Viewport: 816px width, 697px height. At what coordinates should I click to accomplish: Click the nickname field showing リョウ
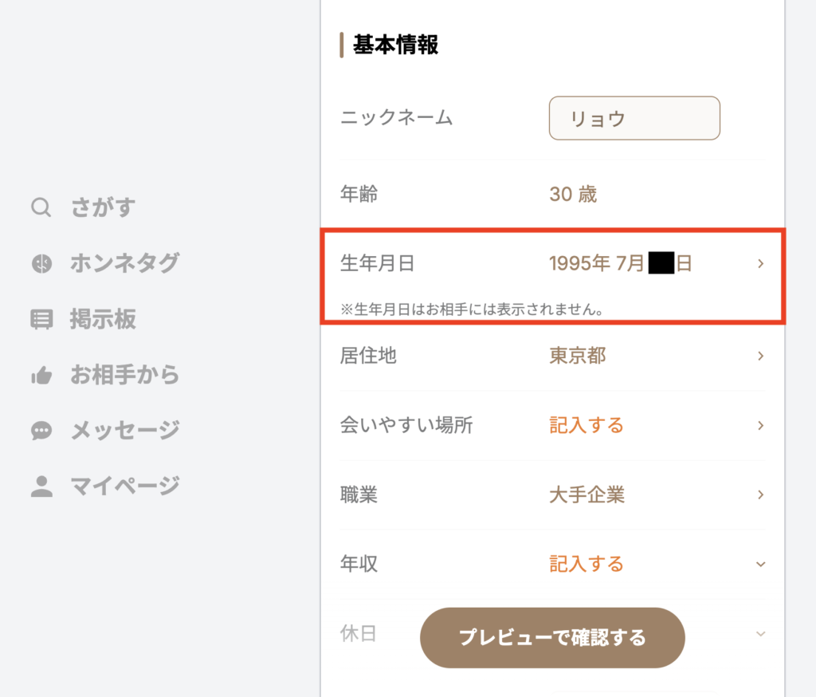click(x=634, y=117)
